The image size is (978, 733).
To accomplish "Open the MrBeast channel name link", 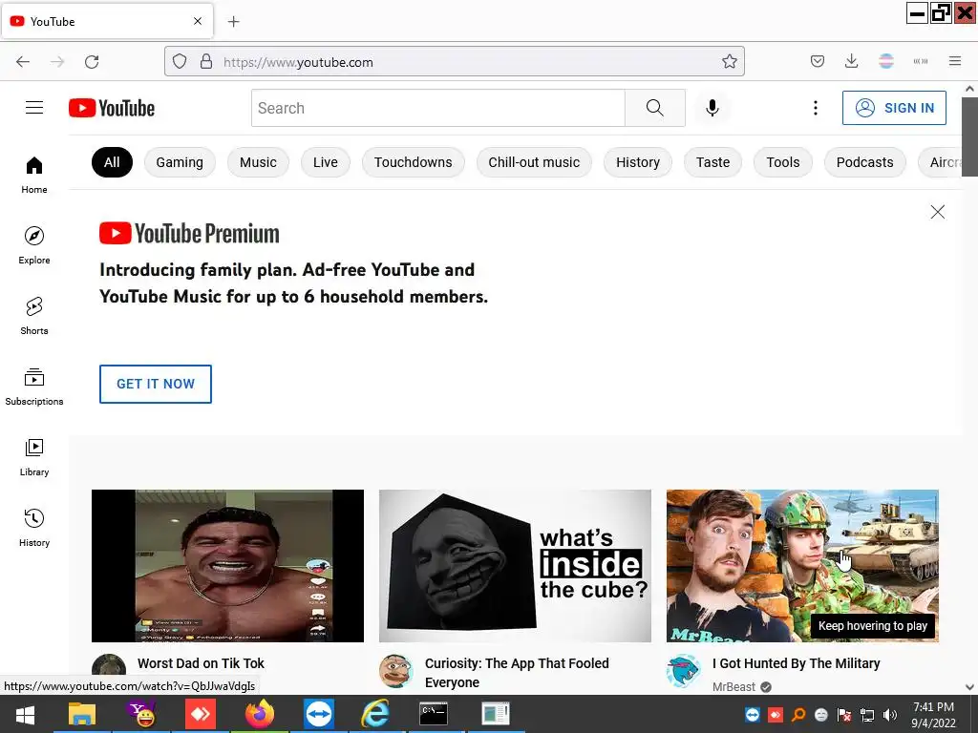I will point(733,687).
